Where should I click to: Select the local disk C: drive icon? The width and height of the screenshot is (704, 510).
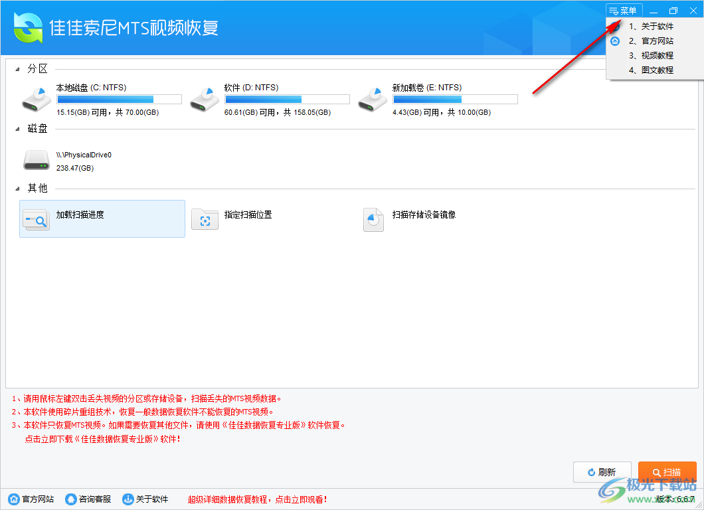pyautogui.click(x=37, y=100)
